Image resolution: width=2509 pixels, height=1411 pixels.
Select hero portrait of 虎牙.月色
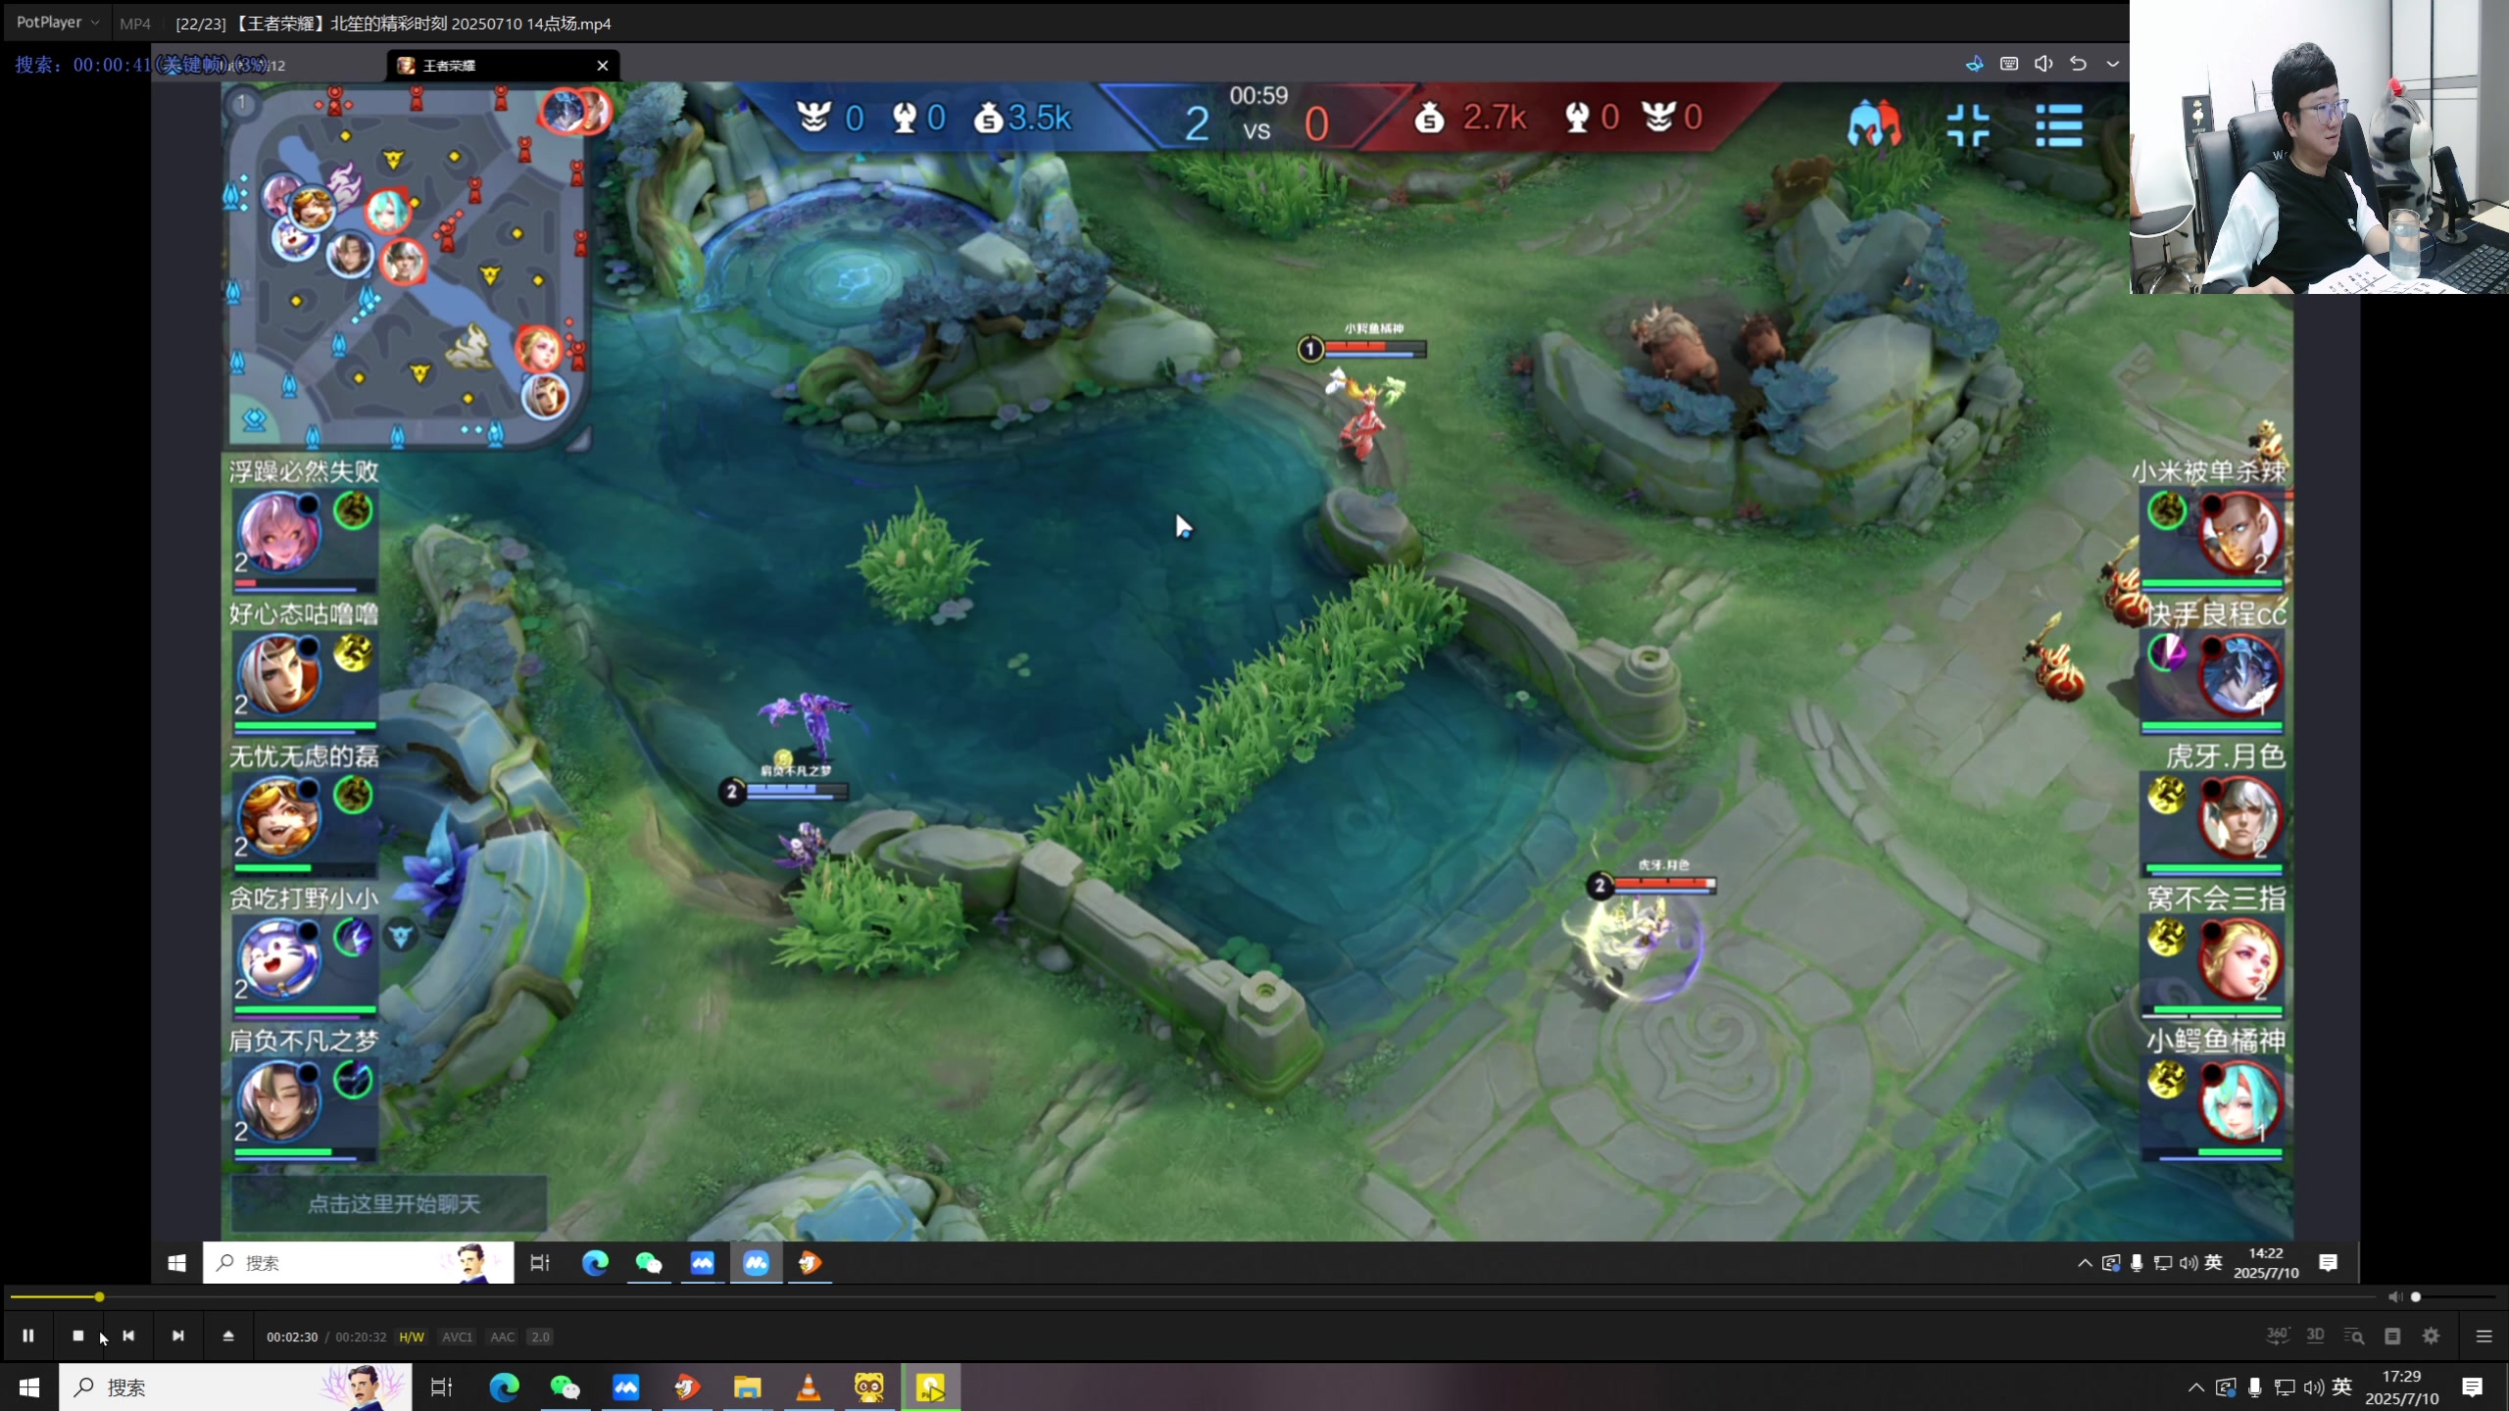pos(2239,816)
